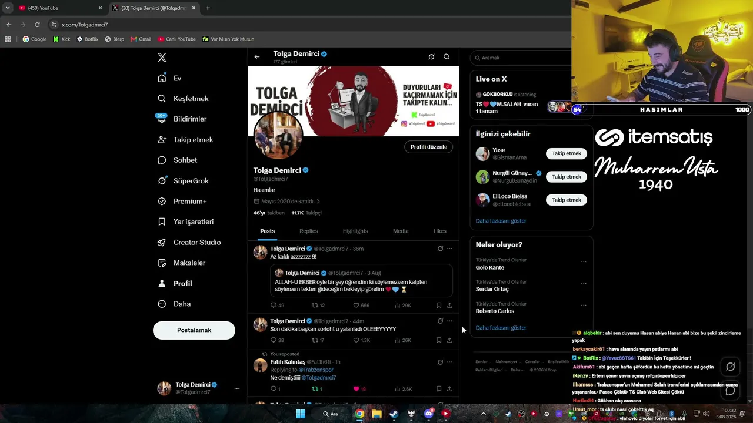Screen dimensions: 753x423
Task: Click Daha fazlasını göster under İlginizi çekebilir
Action: [501, 221]
